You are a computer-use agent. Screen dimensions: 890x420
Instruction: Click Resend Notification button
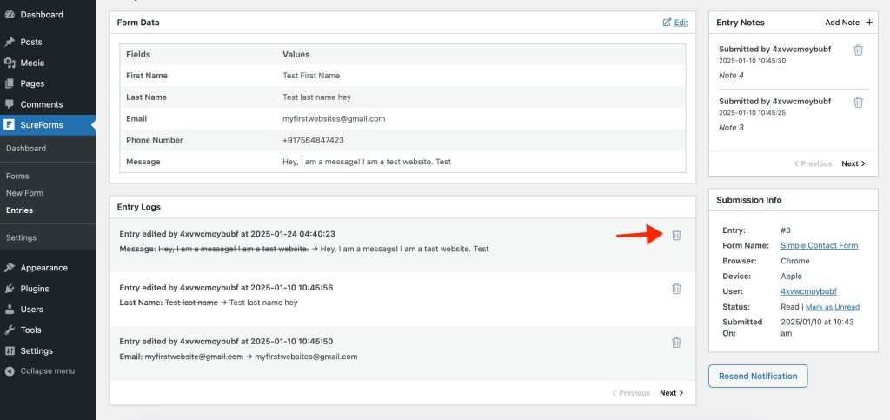(758, 377)
